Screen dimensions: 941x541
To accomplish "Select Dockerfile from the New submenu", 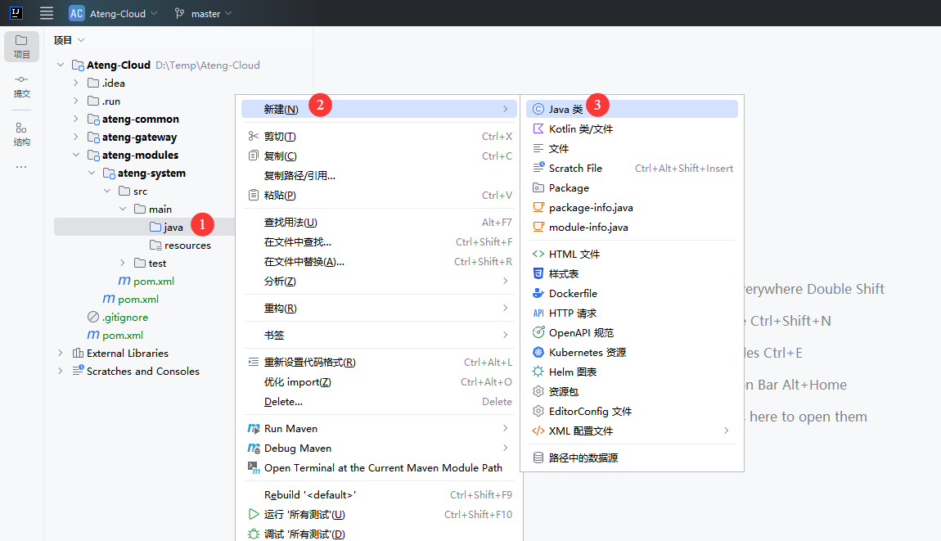I will [573, 293].
